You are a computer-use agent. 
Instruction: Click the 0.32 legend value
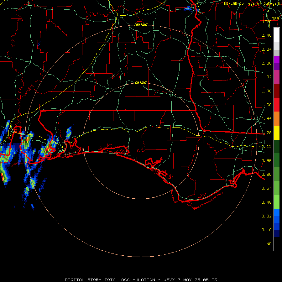pyautogui.click(x=267, y=216)
